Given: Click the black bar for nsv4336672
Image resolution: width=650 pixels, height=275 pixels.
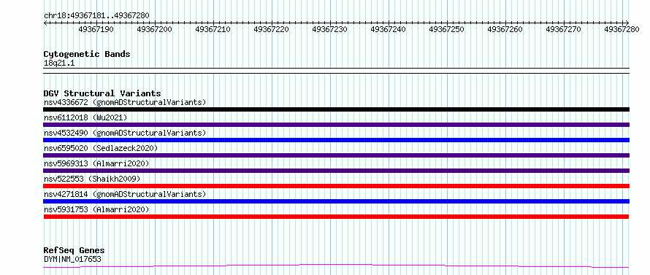Looking at the screenshot, I should [x=336, y=109].
